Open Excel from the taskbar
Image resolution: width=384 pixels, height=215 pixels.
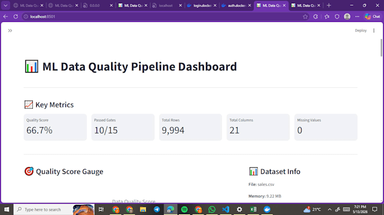tap(253, 209)
